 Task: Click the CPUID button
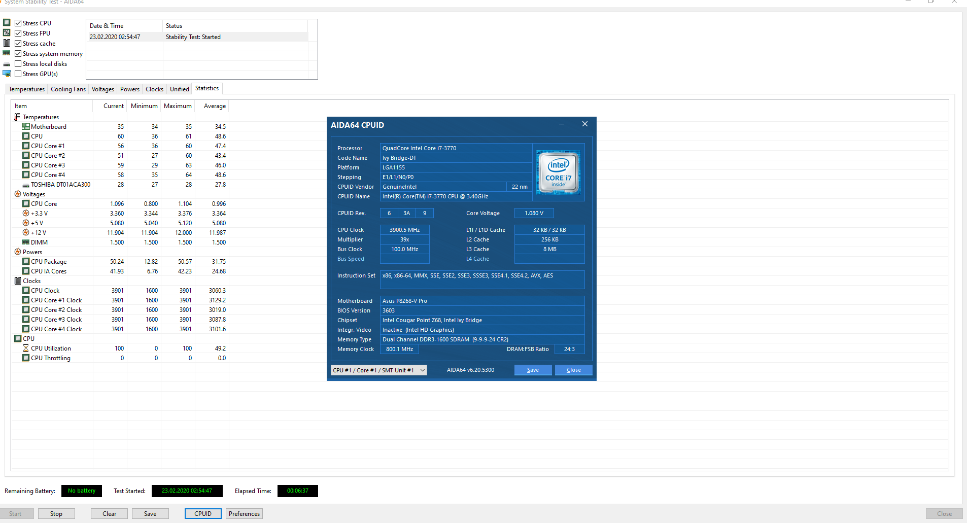[203, 514]
